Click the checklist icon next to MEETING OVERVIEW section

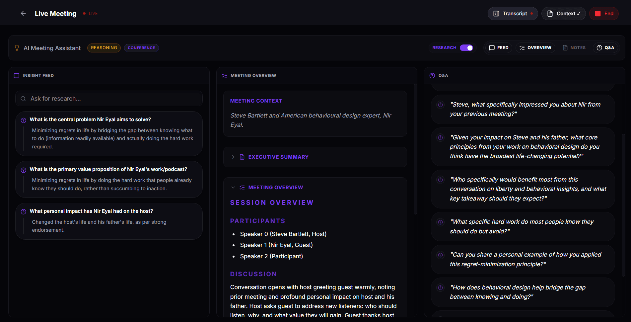tap(242, 188)
